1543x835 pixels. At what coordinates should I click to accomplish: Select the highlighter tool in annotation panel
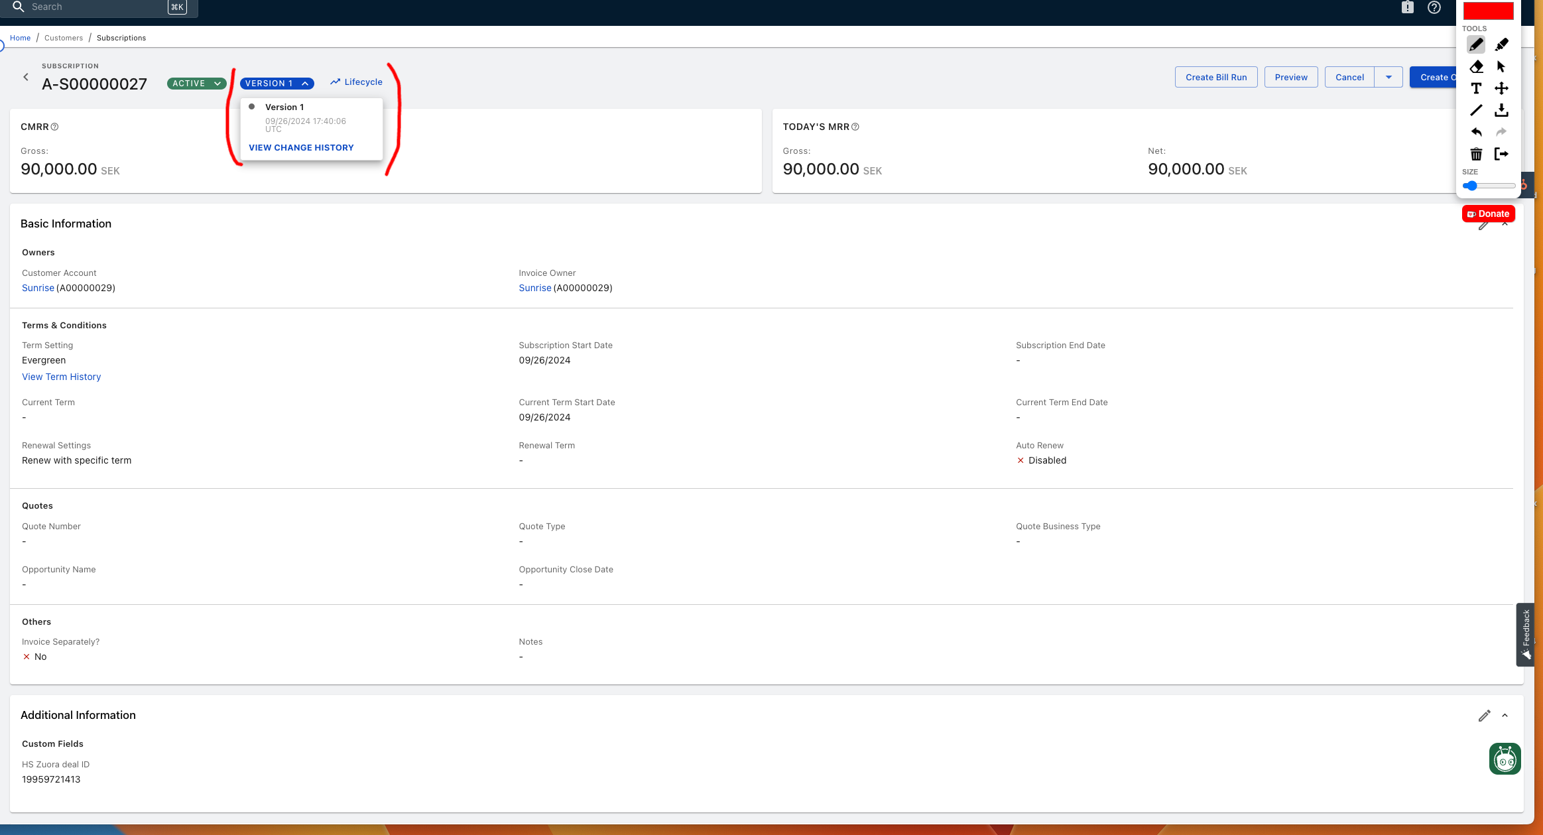pyautogui.click(x=1501, y=44)
